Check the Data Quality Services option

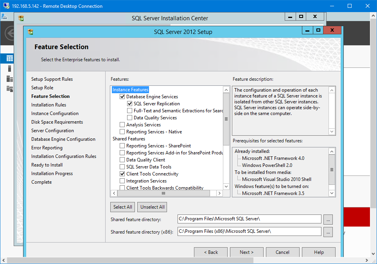tap(129, 117)
